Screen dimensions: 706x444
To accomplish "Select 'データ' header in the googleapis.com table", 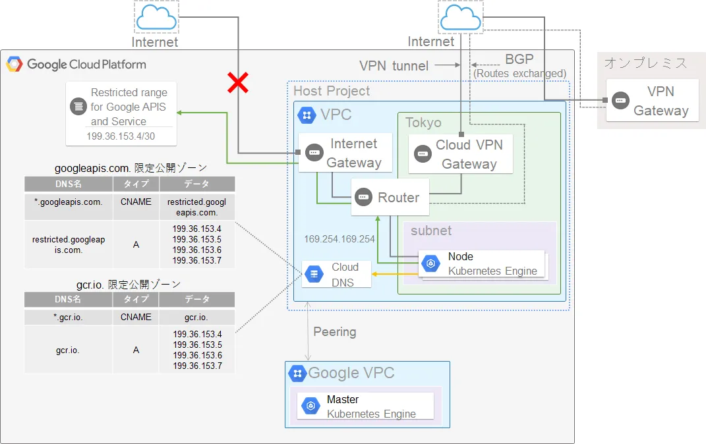I will [196, 184].
